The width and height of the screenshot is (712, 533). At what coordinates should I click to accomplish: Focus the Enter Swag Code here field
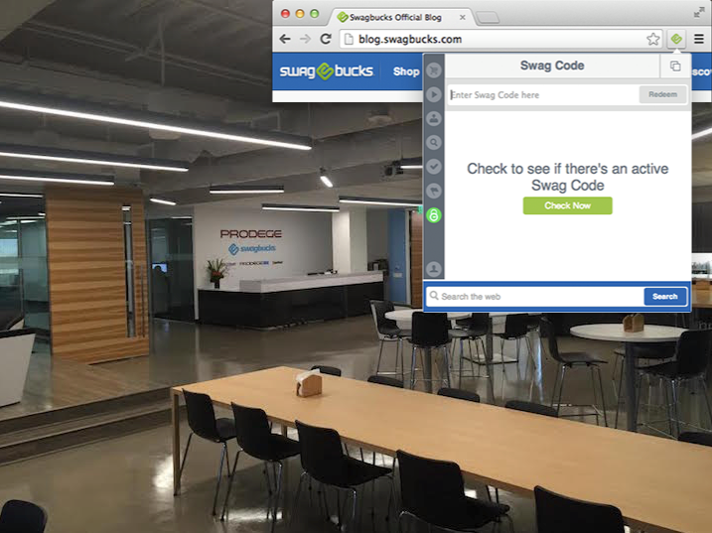[543, 95]
